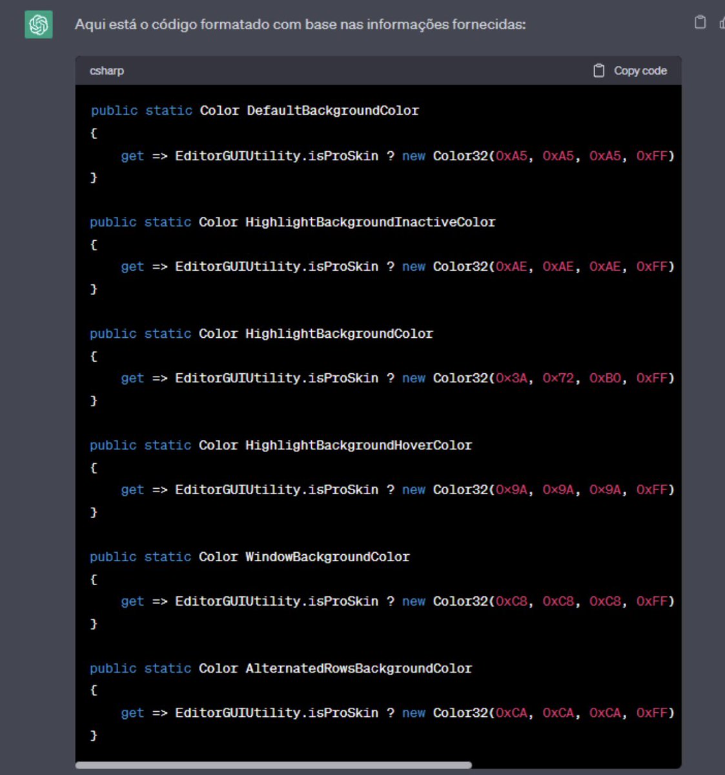Click the first 0xCA value in the code
This screenshot has height=775, width=725.
coord(511,713)
